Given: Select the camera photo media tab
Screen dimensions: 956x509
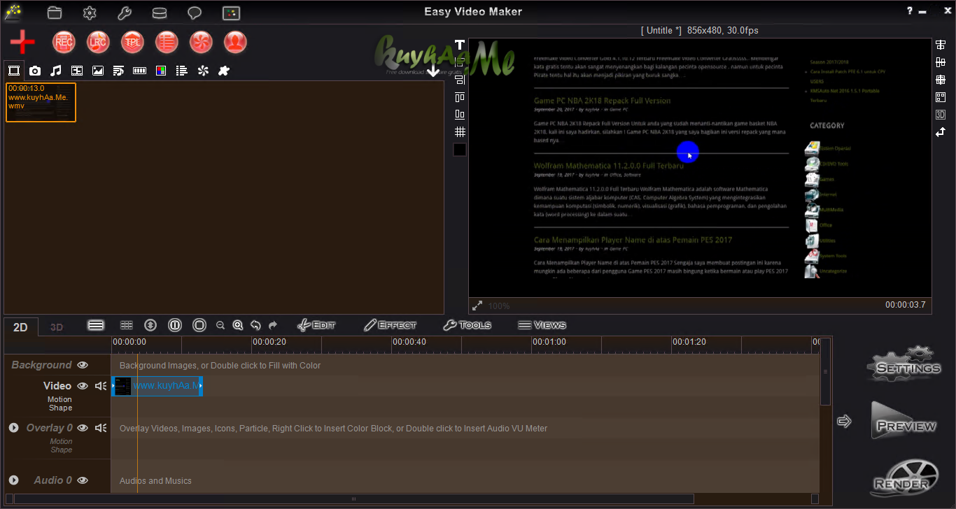Looking at the screenshot, I should (x=35, y=71).
